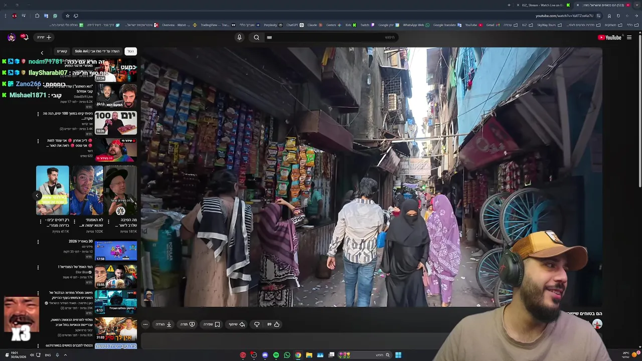The height and width of the screenshot is (361, 642).
Task: Open the WhatsApp Web bookmark
Action: (415, 25)
